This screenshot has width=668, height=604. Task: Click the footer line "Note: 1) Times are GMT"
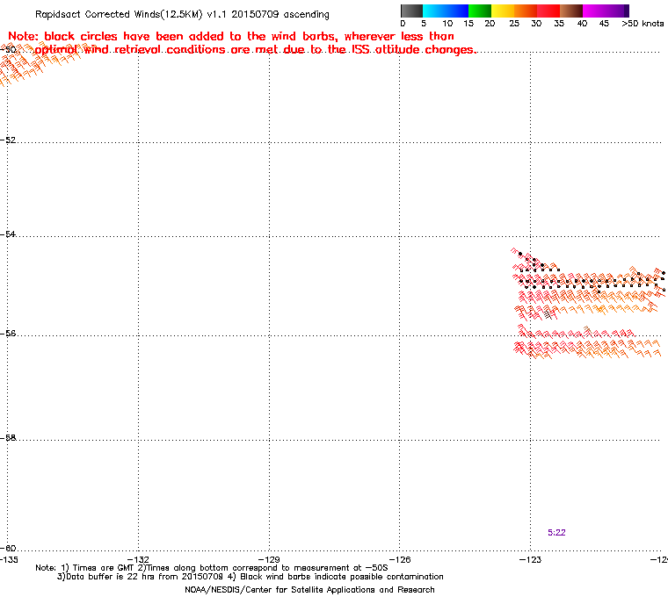point(212,568)
